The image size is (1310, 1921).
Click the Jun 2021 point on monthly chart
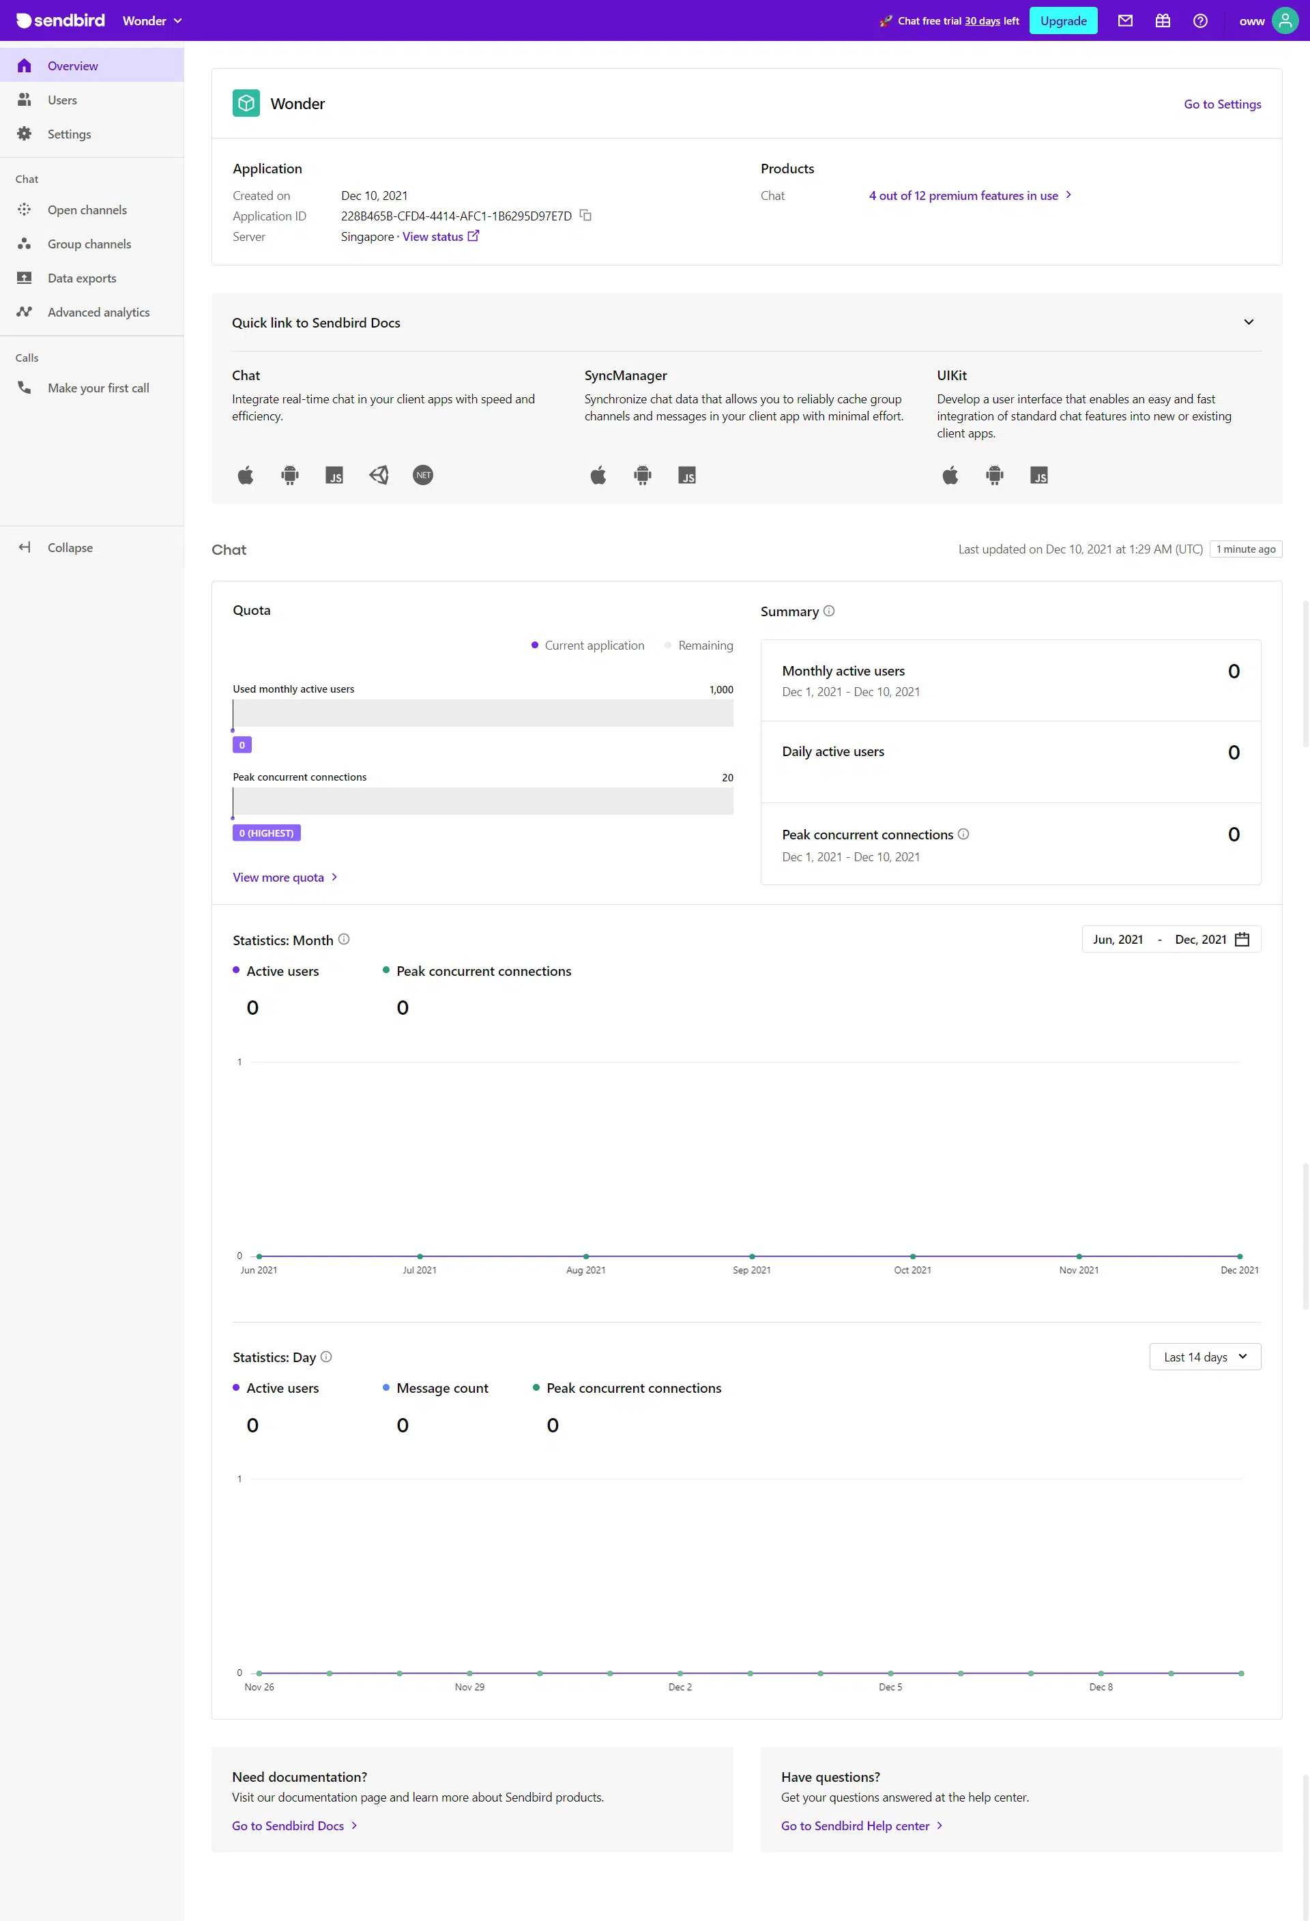(x=259, y=1256)
